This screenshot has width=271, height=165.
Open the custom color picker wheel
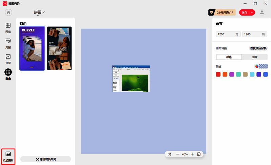point(257,66)
